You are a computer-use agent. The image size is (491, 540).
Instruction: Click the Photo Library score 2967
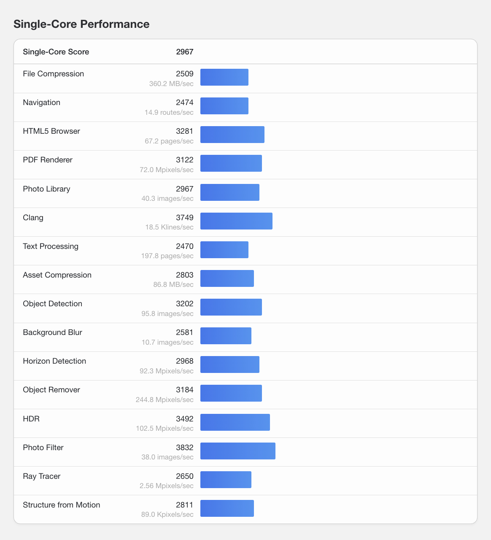point(185,189)
